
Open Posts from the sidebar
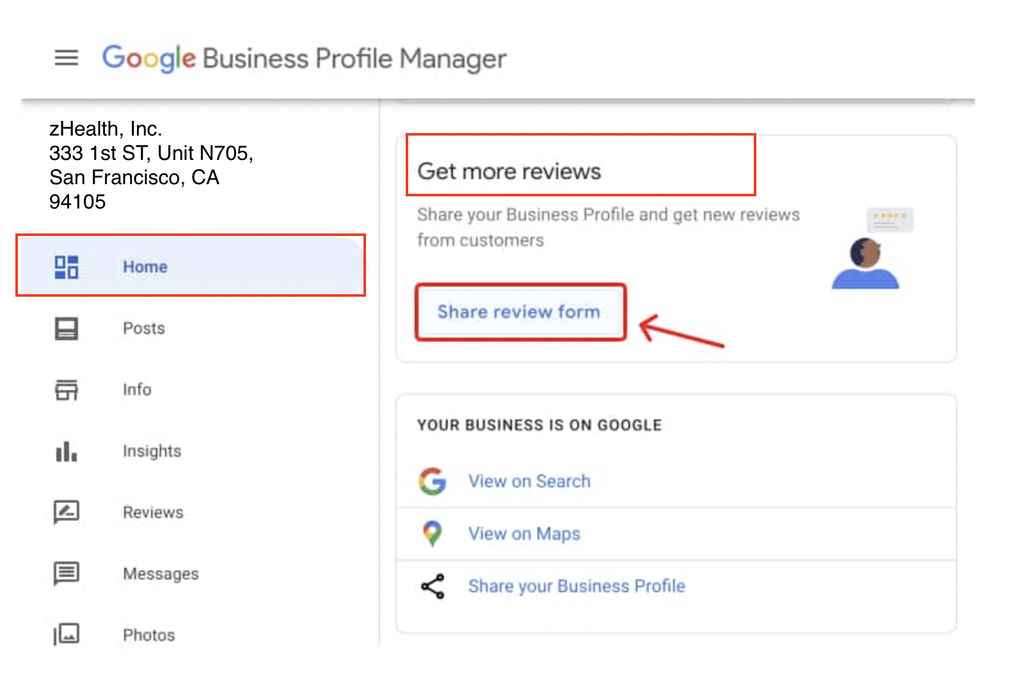pos(144,329)
